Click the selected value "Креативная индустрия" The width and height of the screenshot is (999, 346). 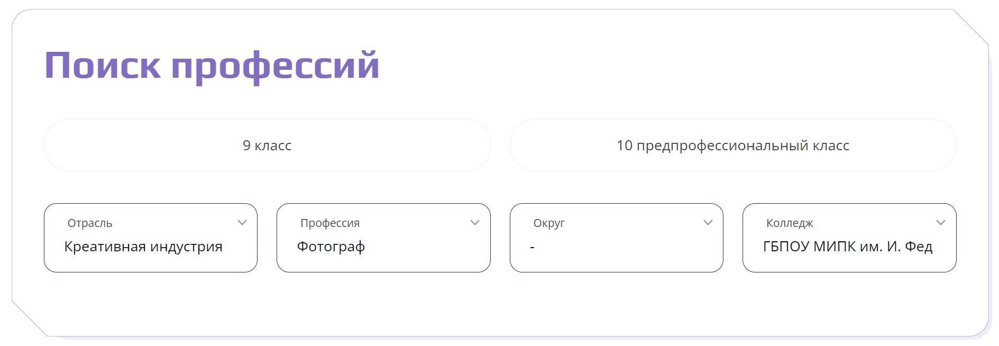click(x=143, y=247)
